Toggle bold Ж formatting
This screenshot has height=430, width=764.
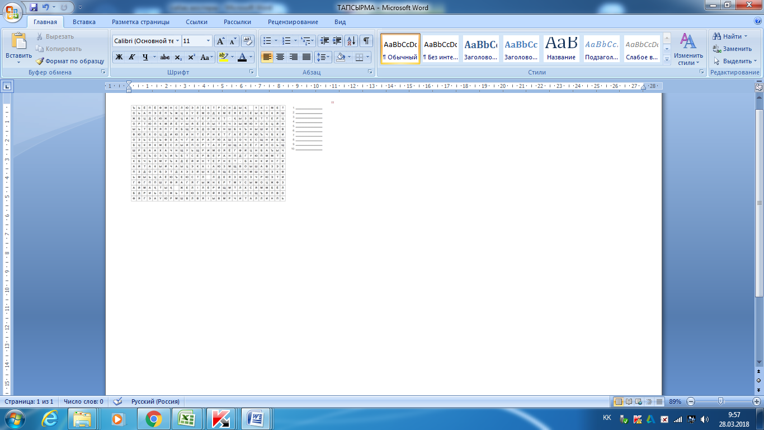click(x=119, y=57)
